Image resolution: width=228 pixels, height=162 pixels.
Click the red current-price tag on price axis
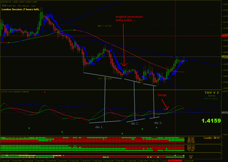(225, 36)
